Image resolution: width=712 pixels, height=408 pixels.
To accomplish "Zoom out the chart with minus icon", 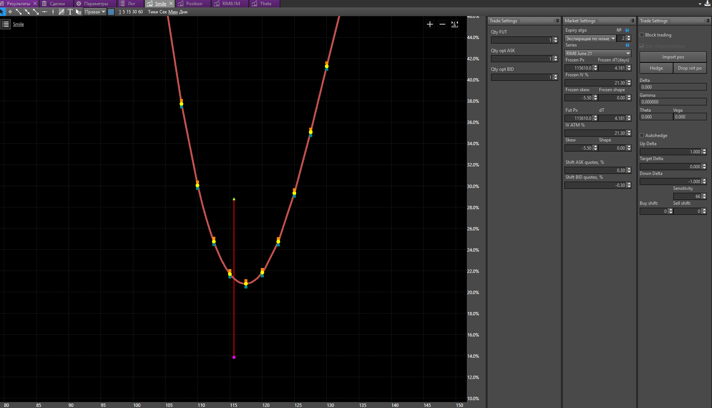I will 442,24.
